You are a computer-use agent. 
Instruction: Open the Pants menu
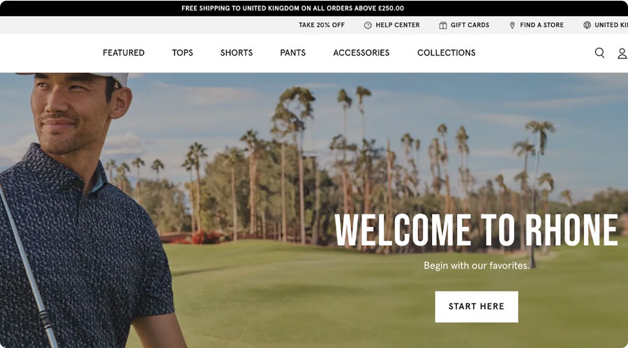coord(293,53)
